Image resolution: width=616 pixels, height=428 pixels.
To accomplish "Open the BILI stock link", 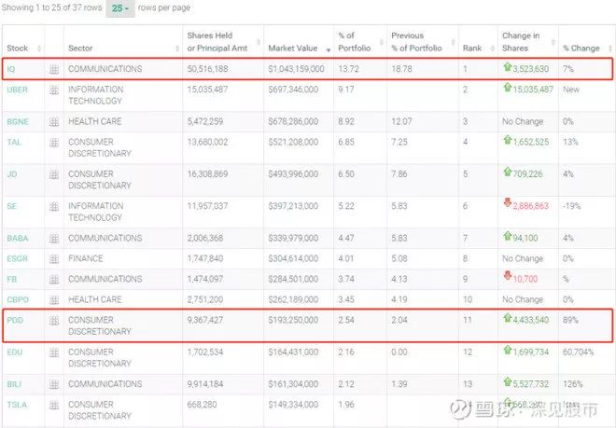I will pyautogui.click(x=14, y=384).
